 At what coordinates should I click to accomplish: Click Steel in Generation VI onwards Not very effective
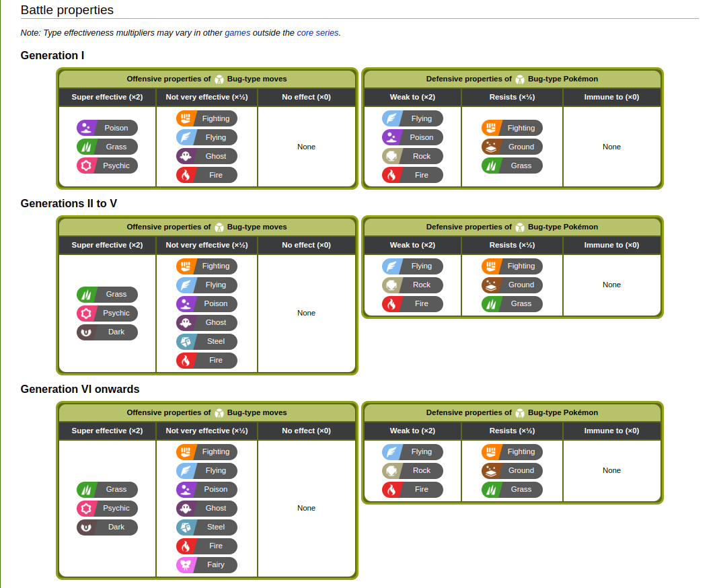(206, 527)
